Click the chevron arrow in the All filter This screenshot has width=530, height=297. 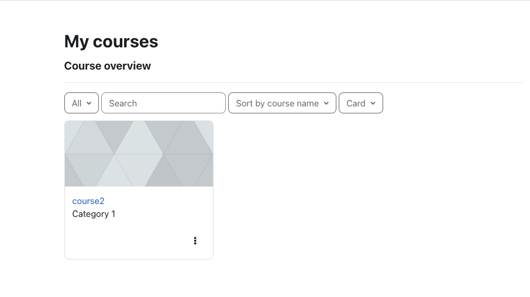click(89, 103)
